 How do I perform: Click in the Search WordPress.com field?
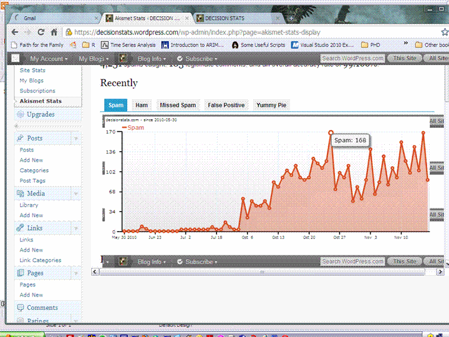point(352,59)
